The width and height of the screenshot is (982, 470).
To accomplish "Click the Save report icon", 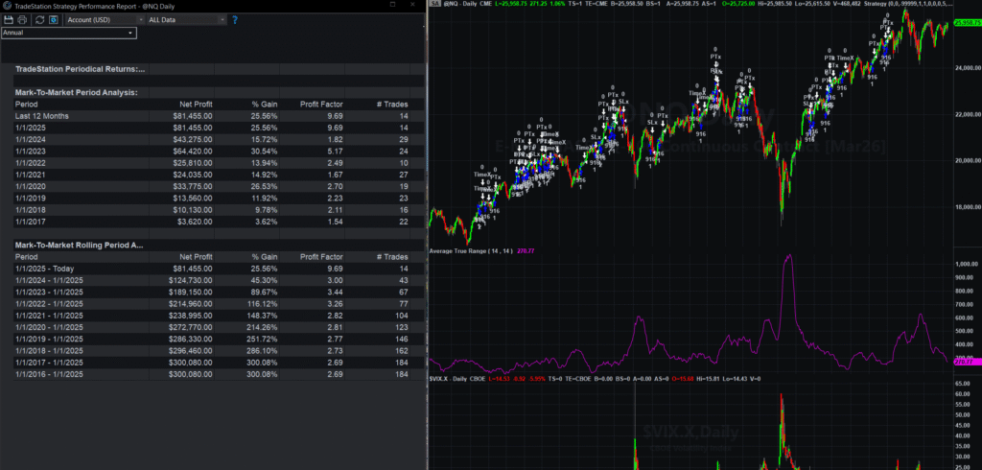I will click(9, 19).
